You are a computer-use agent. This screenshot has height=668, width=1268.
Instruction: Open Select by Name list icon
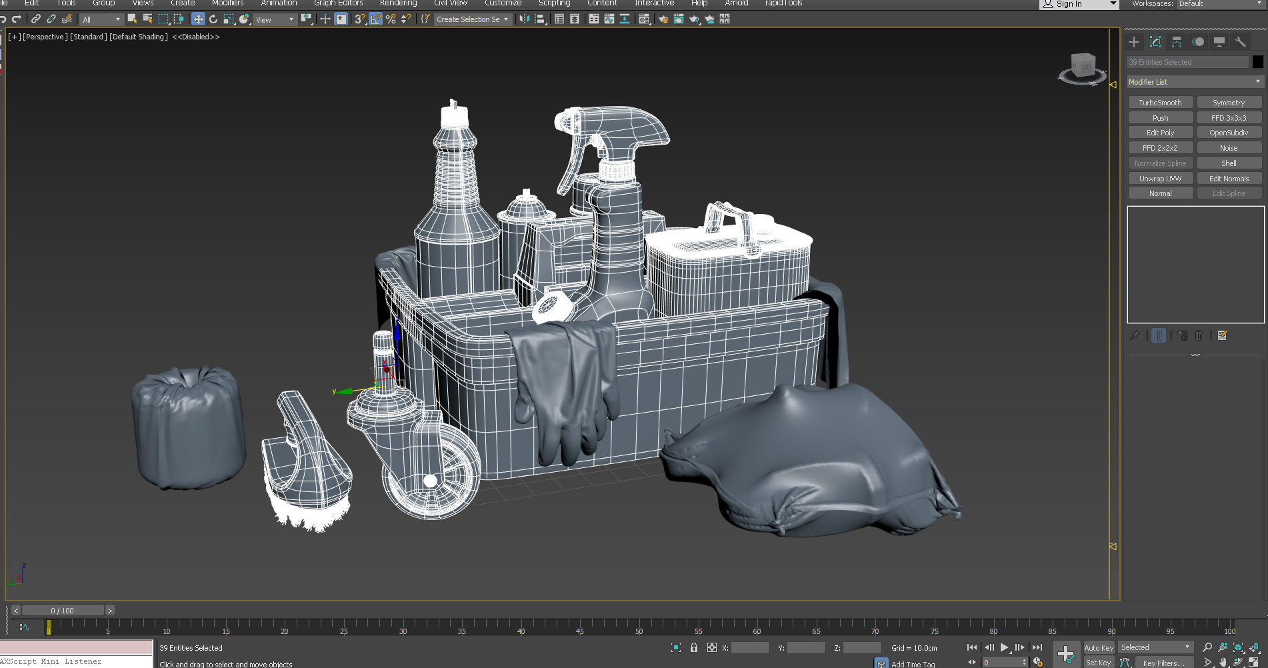147,19
